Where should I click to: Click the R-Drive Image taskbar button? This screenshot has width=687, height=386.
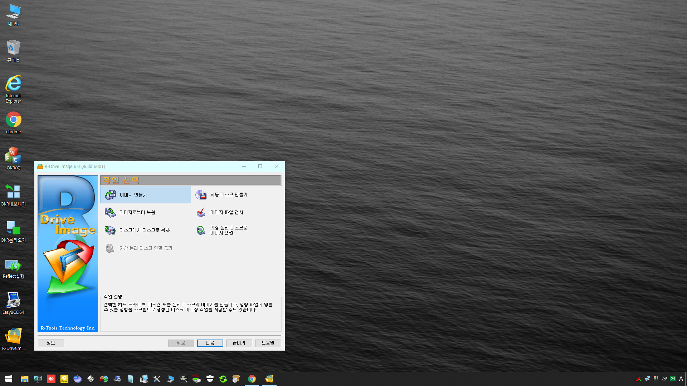point(269,379)
